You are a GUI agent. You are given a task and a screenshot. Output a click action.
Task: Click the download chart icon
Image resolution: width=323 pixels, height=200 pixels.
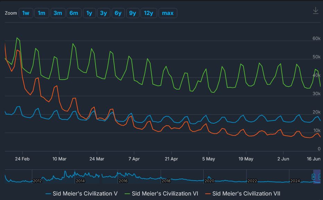point(315,10)
